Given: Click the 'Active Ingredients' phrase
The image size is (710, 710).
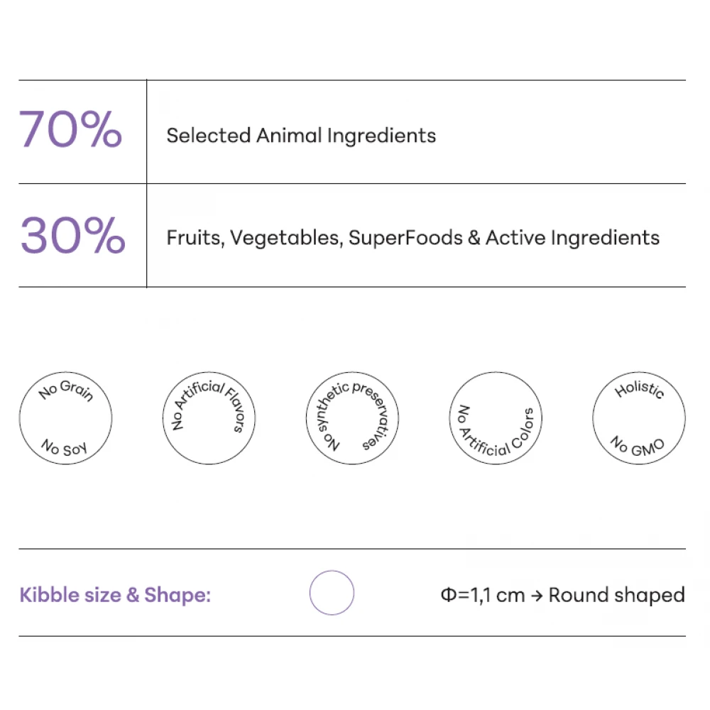Looking at the screenshot, I should [572, 238].
